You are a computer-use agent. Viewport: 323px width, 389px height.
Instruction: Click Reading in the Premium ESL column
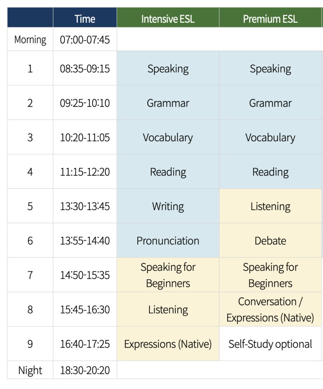(x=270, y=172)
